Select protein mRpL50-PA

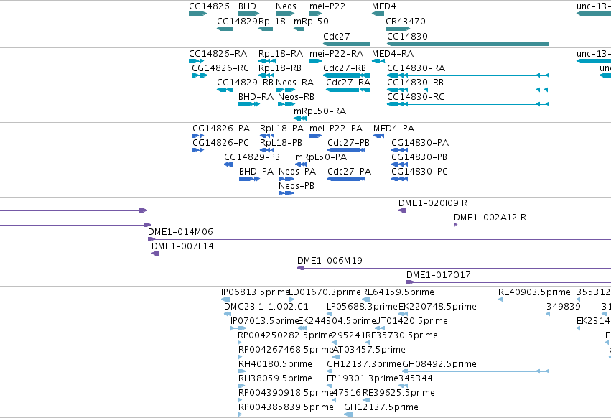[321, 157]
